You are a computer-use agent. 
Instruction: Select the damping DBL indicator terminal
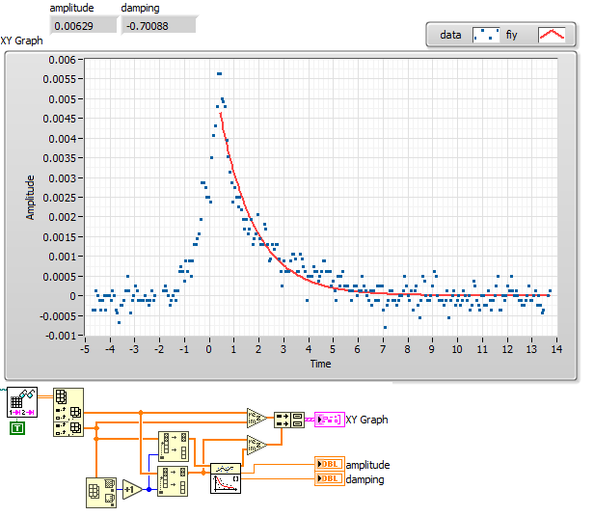coord(330,478)
